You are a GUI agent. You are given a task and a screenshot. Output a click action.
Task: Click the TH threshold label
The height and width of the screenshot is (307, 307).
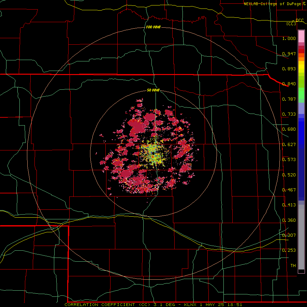pos(293,266)
